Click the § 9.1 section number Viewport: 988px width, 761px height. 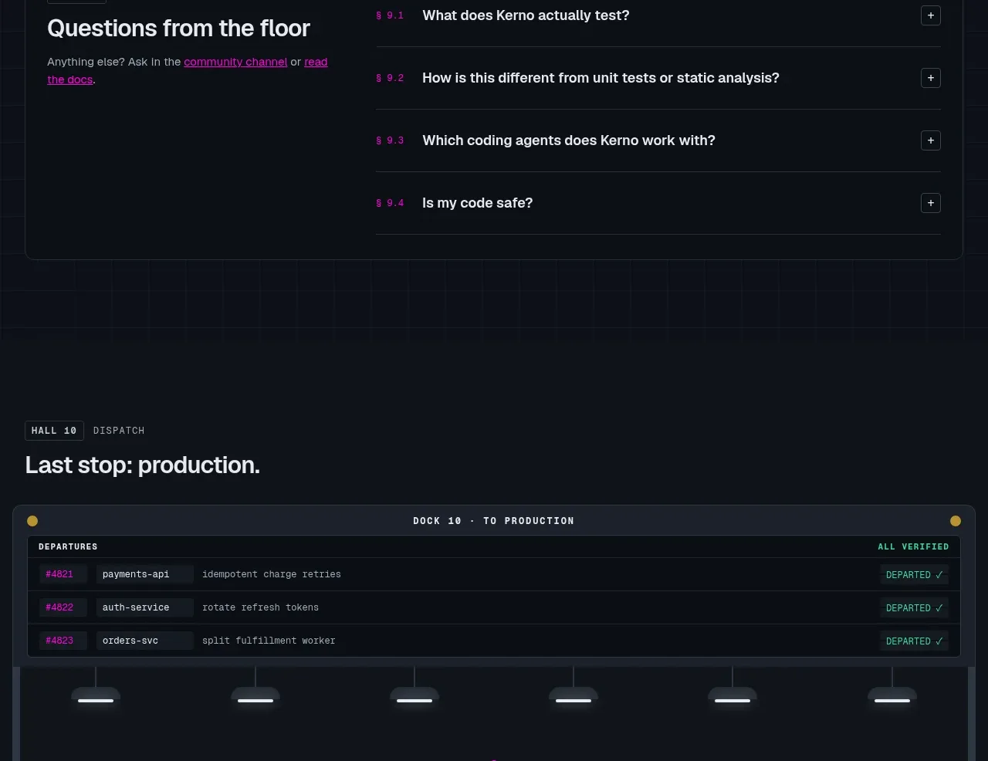[390, 15]
